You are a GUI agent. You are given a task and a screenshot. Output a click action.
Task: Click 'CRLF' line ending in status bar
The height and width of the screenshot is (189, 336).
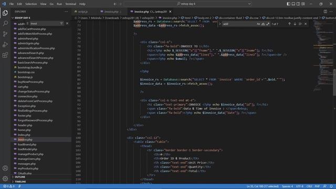coord(309,186)
